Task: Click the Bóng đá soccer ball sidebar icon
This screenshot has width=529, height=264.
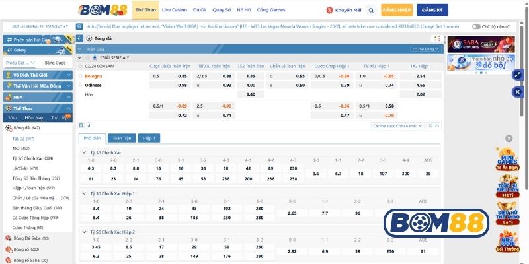Action: (x=9, y=128)
